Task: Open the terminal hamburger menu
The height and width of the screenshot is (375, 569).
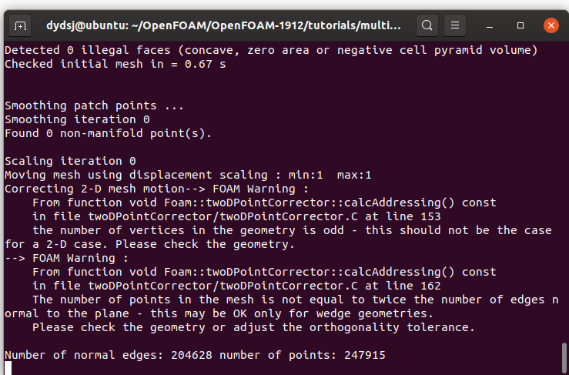Action: click(455, 25)
